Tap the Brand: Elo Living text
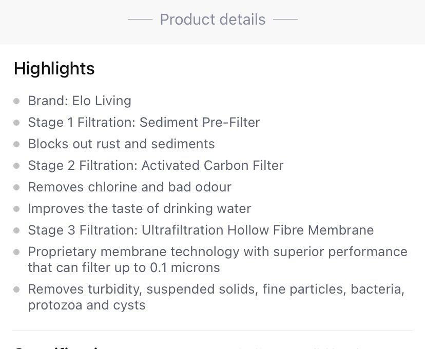The height and width of the screenshot is (349, 425). click(80, 101)
